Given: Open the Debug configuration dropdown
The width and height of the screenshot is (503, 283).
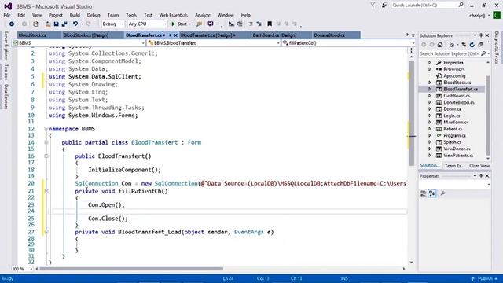Looking at the screenshot, I should (x=113, y=24).
